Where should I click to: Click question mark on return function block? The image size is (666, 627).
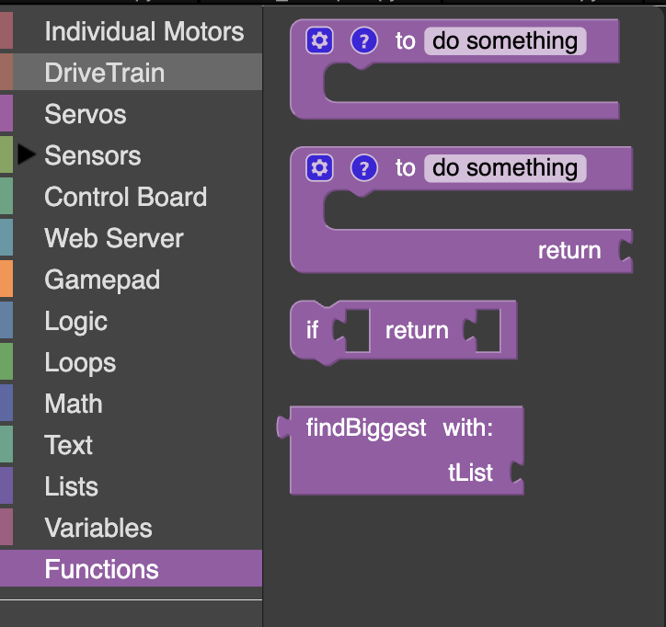pos(364,167)
